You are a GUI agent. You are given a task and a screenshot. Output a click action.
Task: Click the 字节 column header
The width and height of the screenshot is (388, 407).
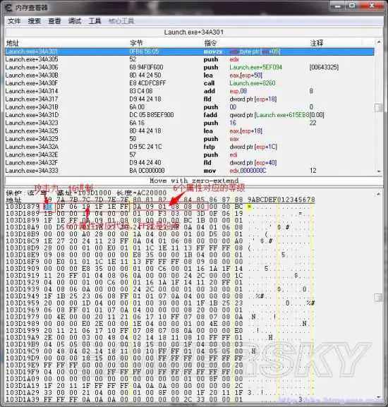[x=136, y=43]
